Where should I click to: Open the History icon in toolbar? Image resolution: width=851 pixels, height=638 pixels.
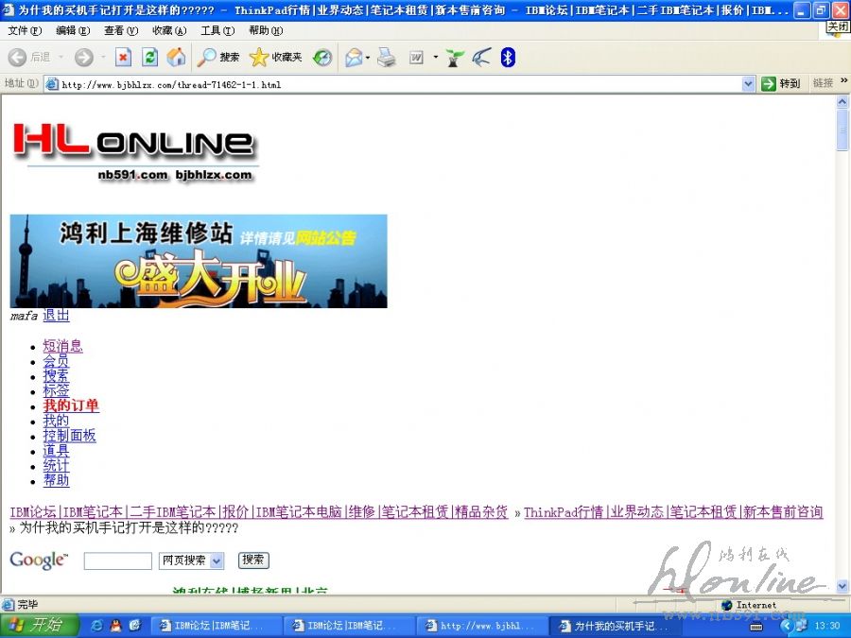pyautogui.click(x=322, y=58)
